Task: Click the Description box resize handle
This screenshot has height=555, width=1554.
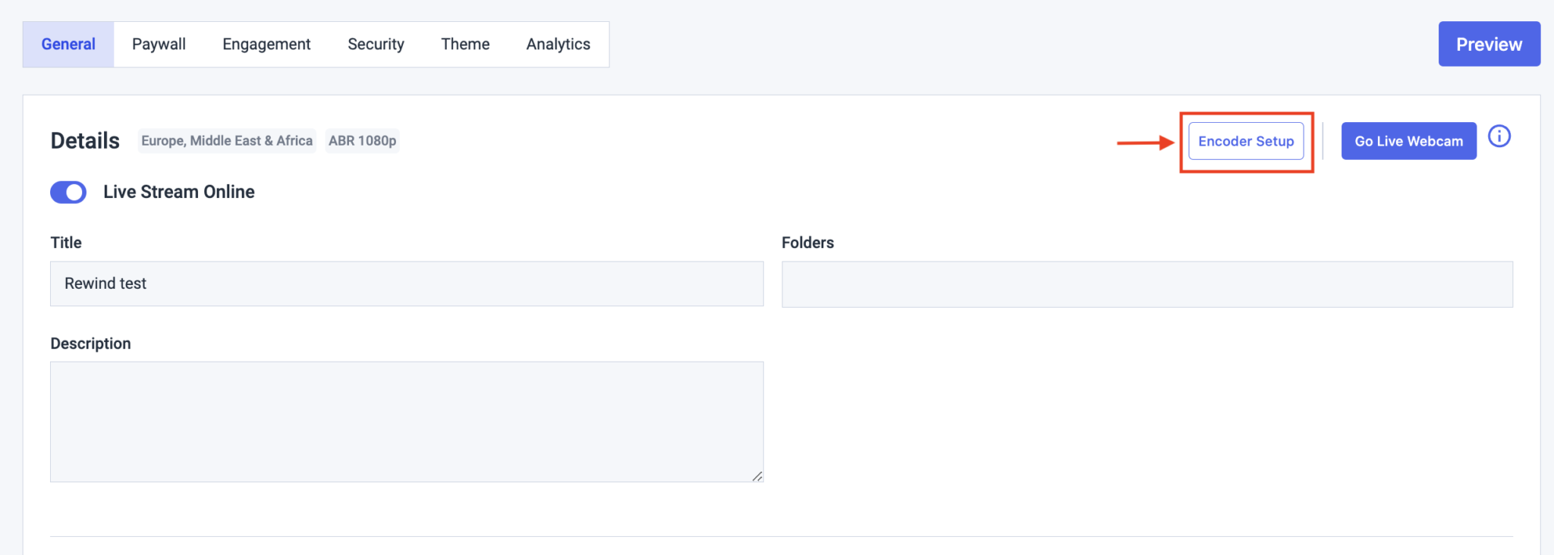Action: coord(757,476)
